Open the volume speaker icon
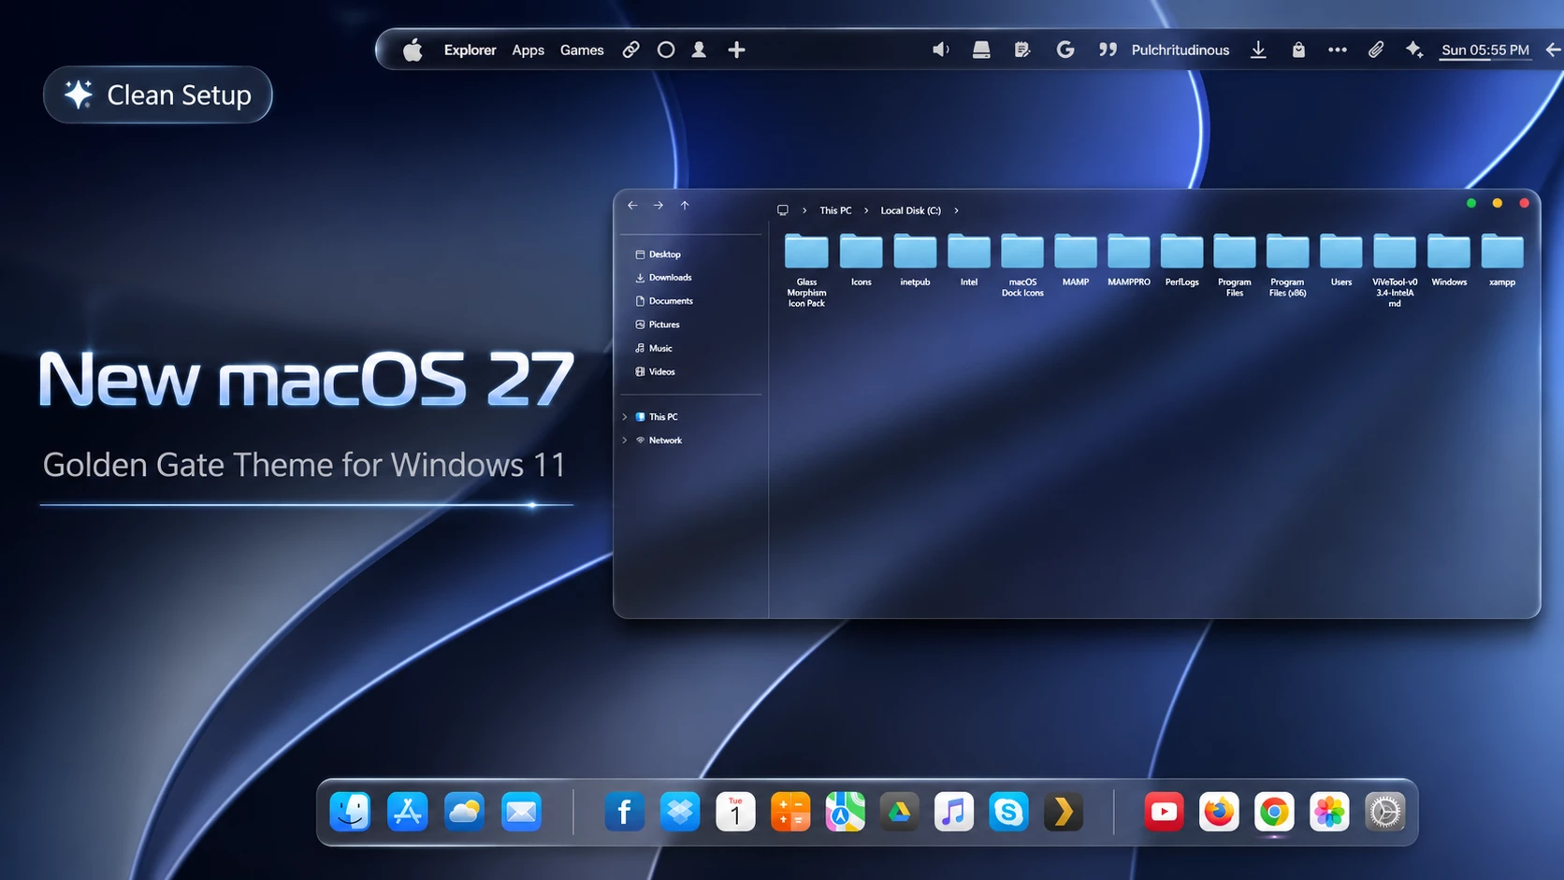Image resolution: width=1564 pixels, height=880 pixels. pos(941,50)
